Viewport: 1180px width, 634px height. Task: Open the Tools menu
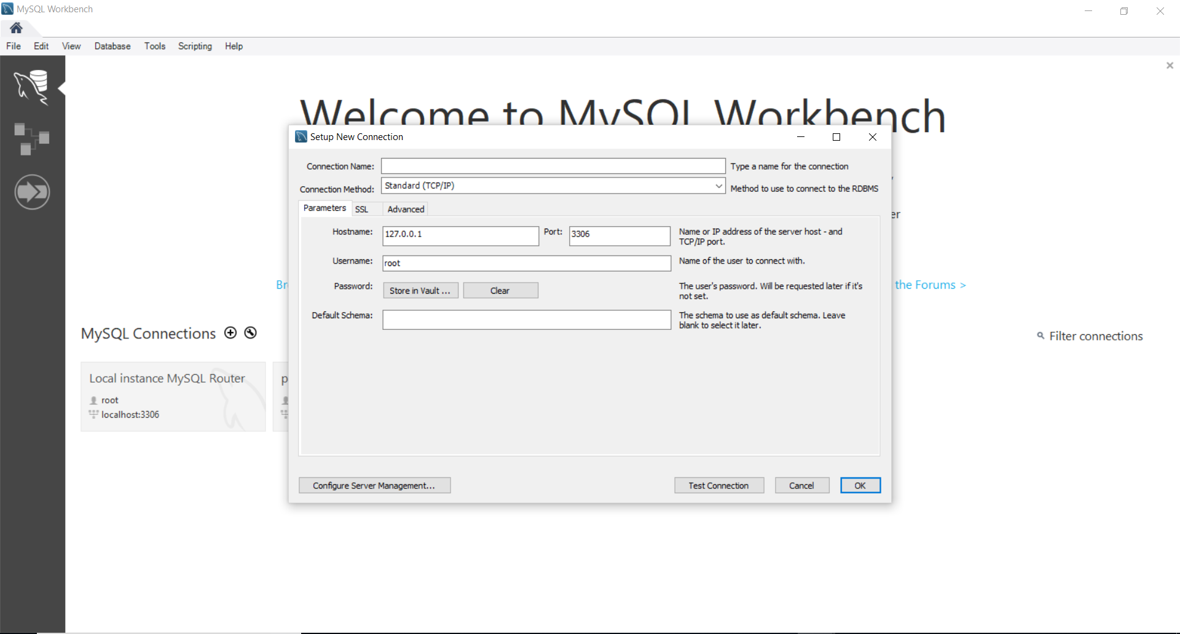155,46
